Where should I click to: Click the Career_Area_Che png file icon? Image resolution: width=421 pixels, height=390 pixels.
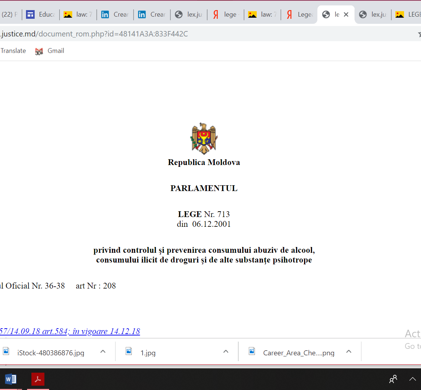252,351
